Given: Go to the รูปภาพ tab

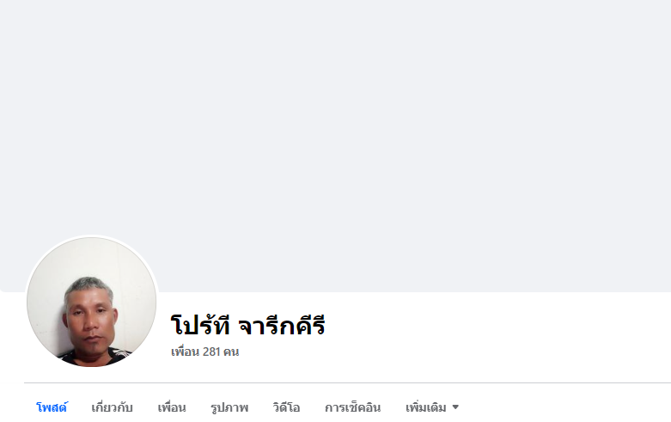Looking at the screenshot, I should pos(229,407).
